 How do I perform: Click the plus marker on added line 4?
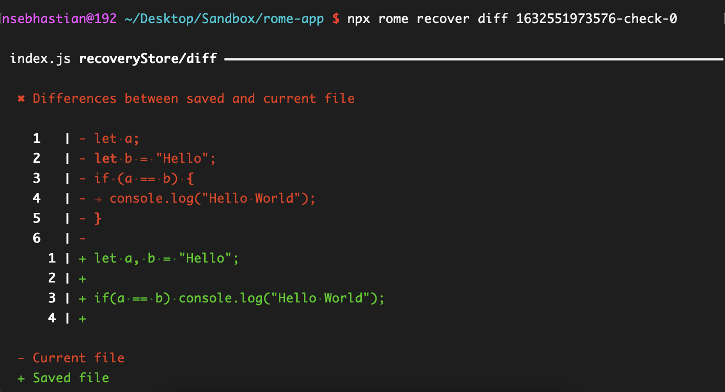(82, 318)
